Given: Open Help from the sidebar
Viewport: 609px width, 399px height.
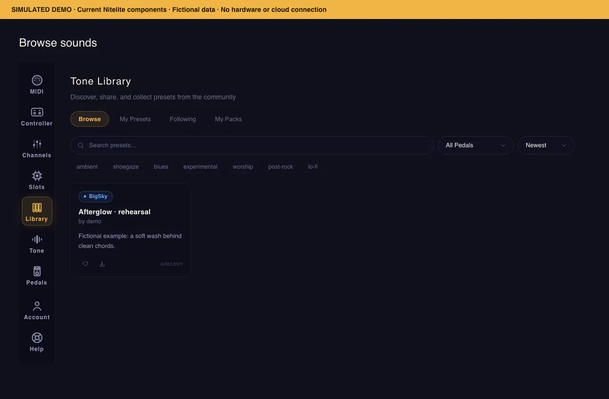Looking at the screenshot, I should (37, 342).
